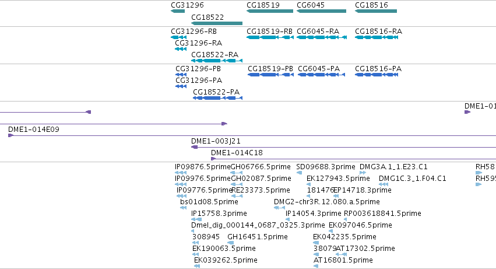Click the CG31296-PA protein label
The height and width of the screenshot is (269, 496).
199,81
